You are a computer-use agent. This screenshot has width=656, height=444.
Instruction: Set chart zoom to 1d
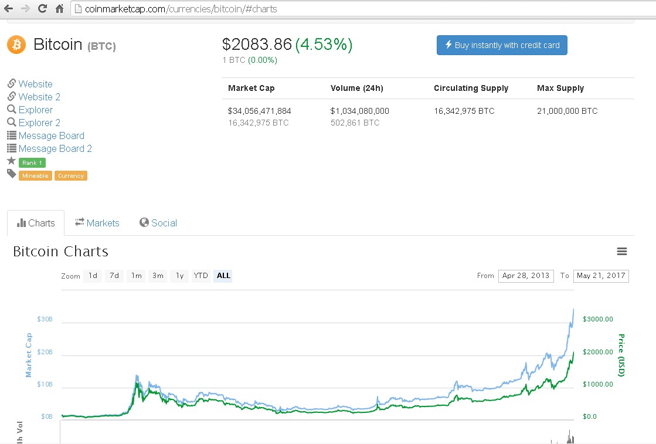point(93,275)
